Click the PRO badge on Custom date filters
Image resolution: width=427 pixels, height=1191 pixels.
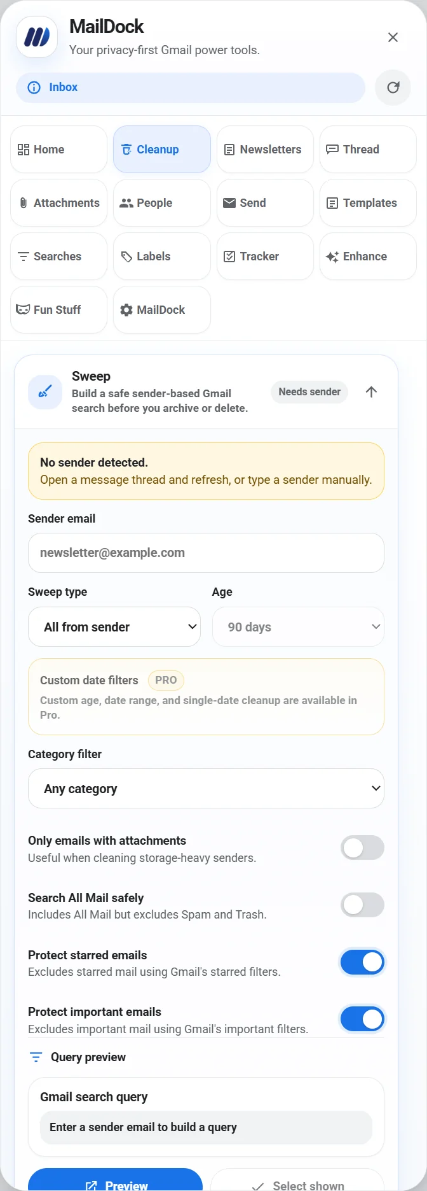point(166,680)
